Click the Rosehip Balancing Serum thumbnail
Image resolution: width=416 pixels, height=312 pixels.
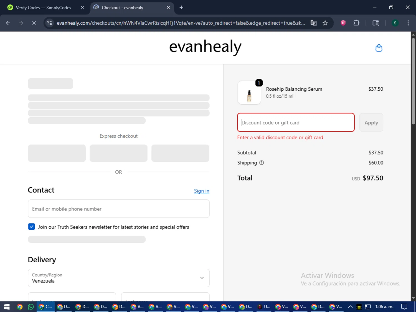click(249, 93)
